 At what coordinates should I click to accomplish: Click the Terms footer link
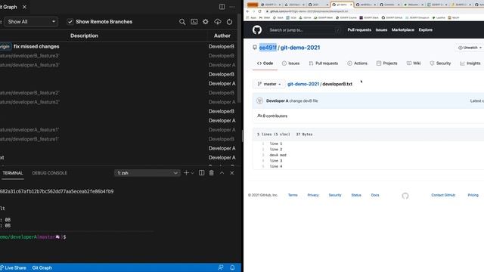[x=293, y=195]
